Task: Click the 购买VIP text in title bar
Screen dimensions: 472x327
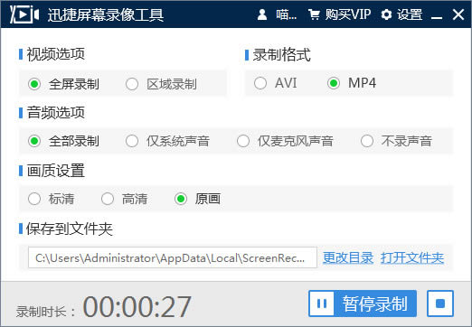Action: click(348, 14)
